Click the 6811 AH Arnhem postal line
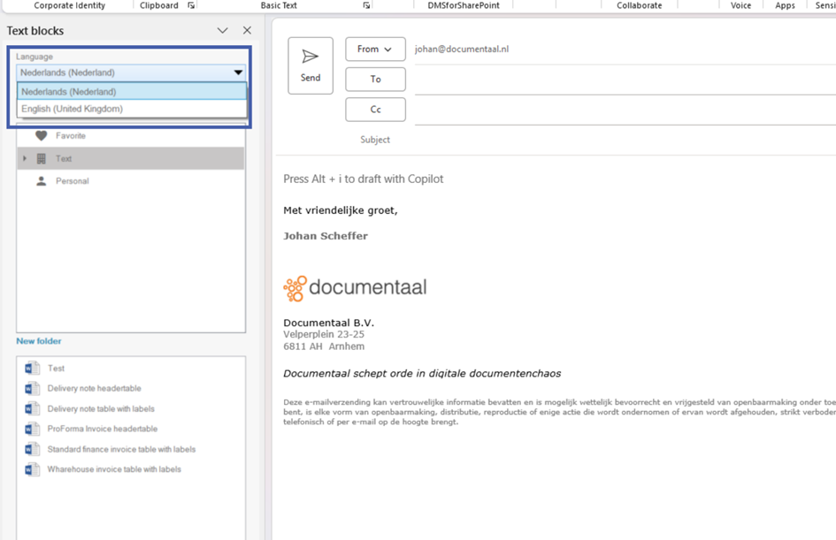 (324, 346)
